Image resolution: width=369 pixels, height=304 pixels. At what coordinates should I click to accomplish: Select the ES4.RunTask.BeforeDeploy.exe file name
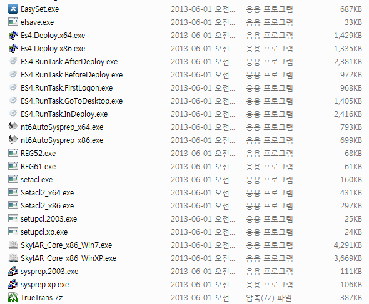pyautogui.click(x=71, y=75)
